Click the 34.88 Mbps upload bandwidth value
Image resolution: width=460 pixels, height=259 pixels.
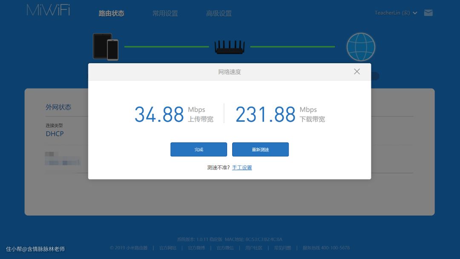159,114
